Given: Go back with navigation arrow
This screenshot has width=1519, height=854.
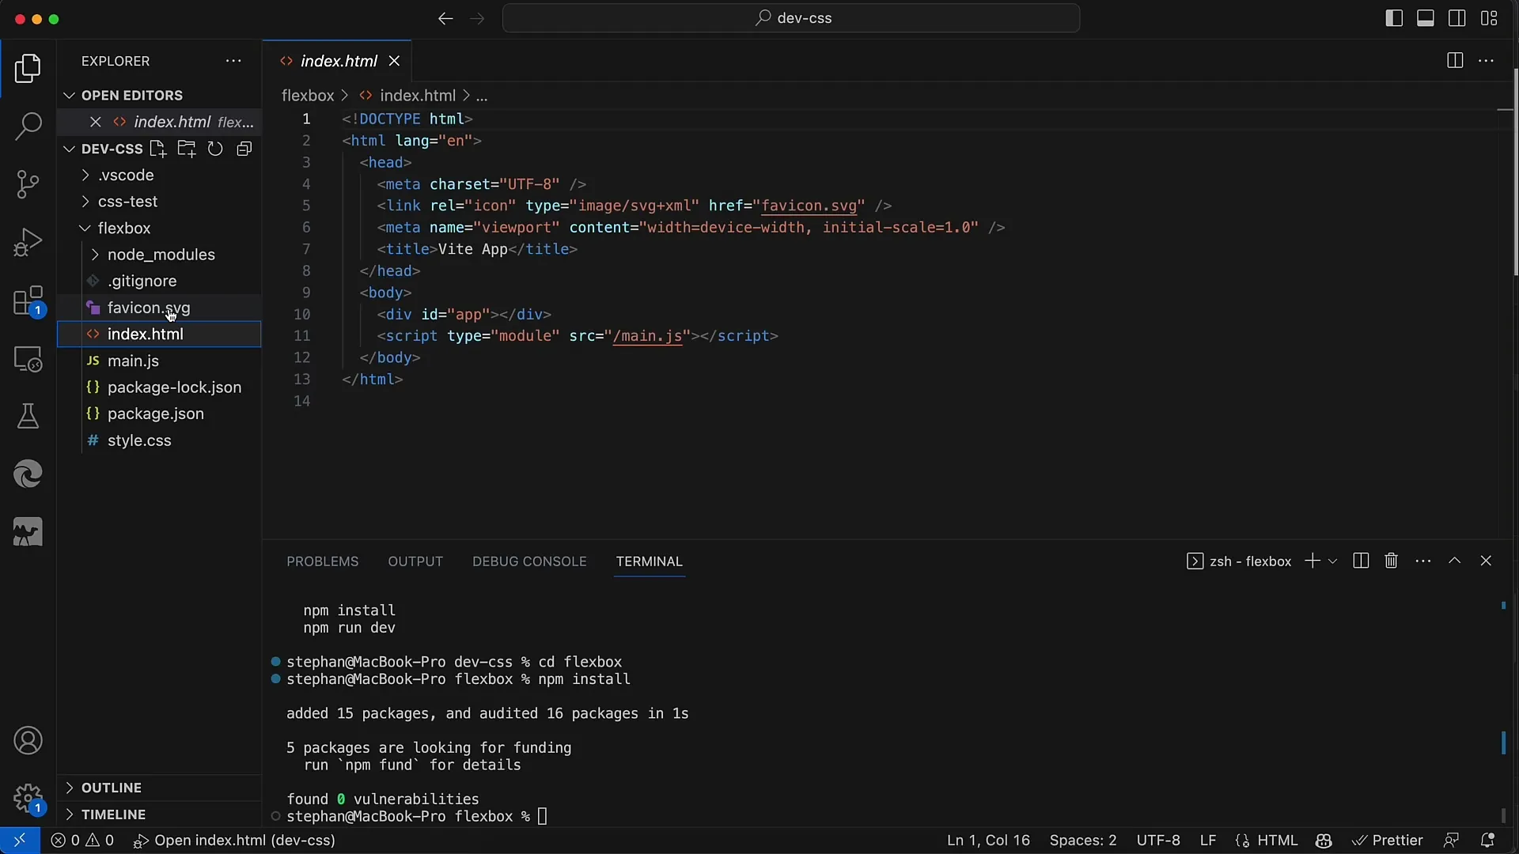Looking at the screenshot, I should coord(445,18).
